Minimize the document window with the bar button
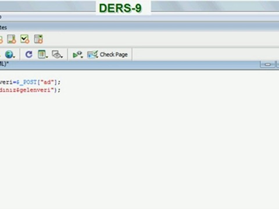This screenshot has width=279, height=209. coord(268,64)
